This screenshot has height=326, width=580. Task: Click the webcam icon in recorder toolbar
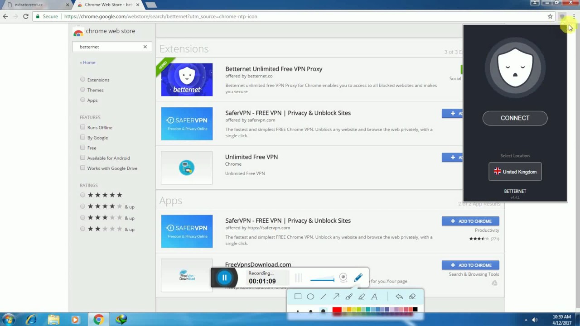pyautogui.click(x=343, y=278)
